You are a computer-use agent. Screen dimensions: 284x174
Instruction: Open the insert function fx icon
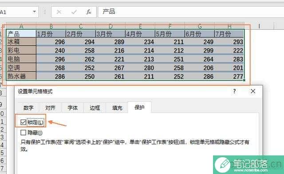point(89,12)
